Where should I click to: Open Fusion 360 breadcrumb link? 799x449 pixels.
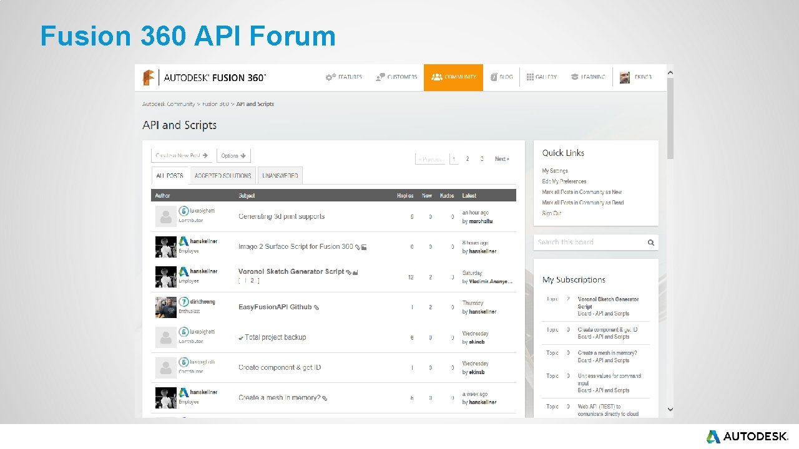pyautogui.click(x=215, y=104)
